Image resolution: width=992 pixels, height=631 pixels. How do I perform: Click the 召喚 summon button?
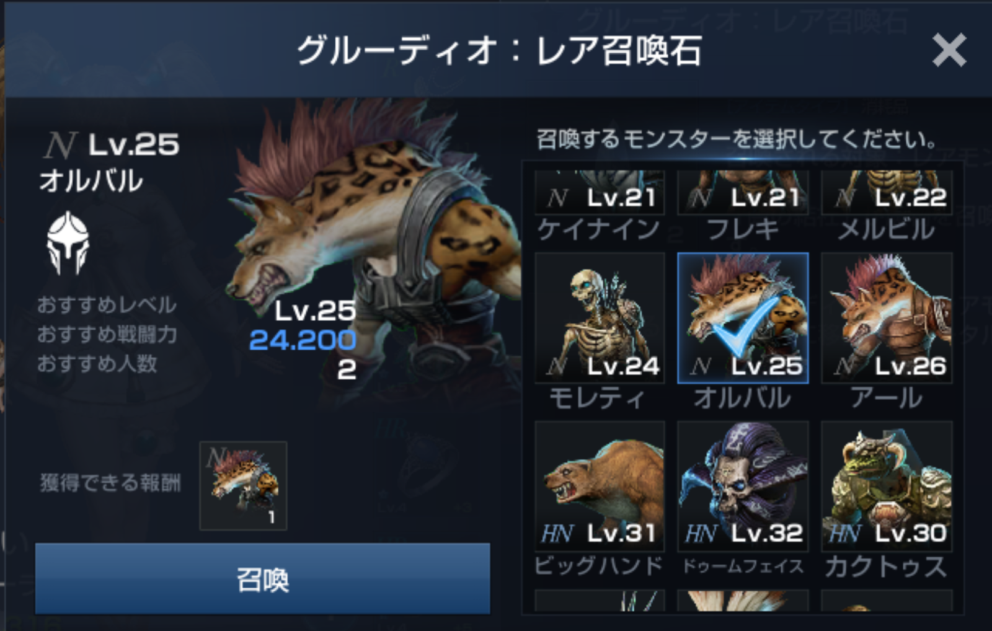pyautogui.click(x=263, y=580)
